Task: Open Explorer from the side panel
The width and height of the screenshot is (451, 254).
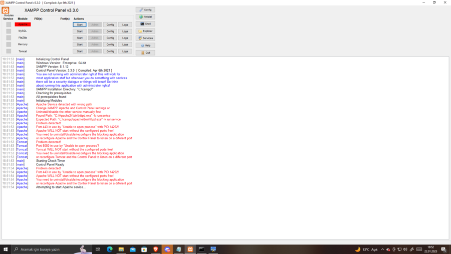Action: 145,31
